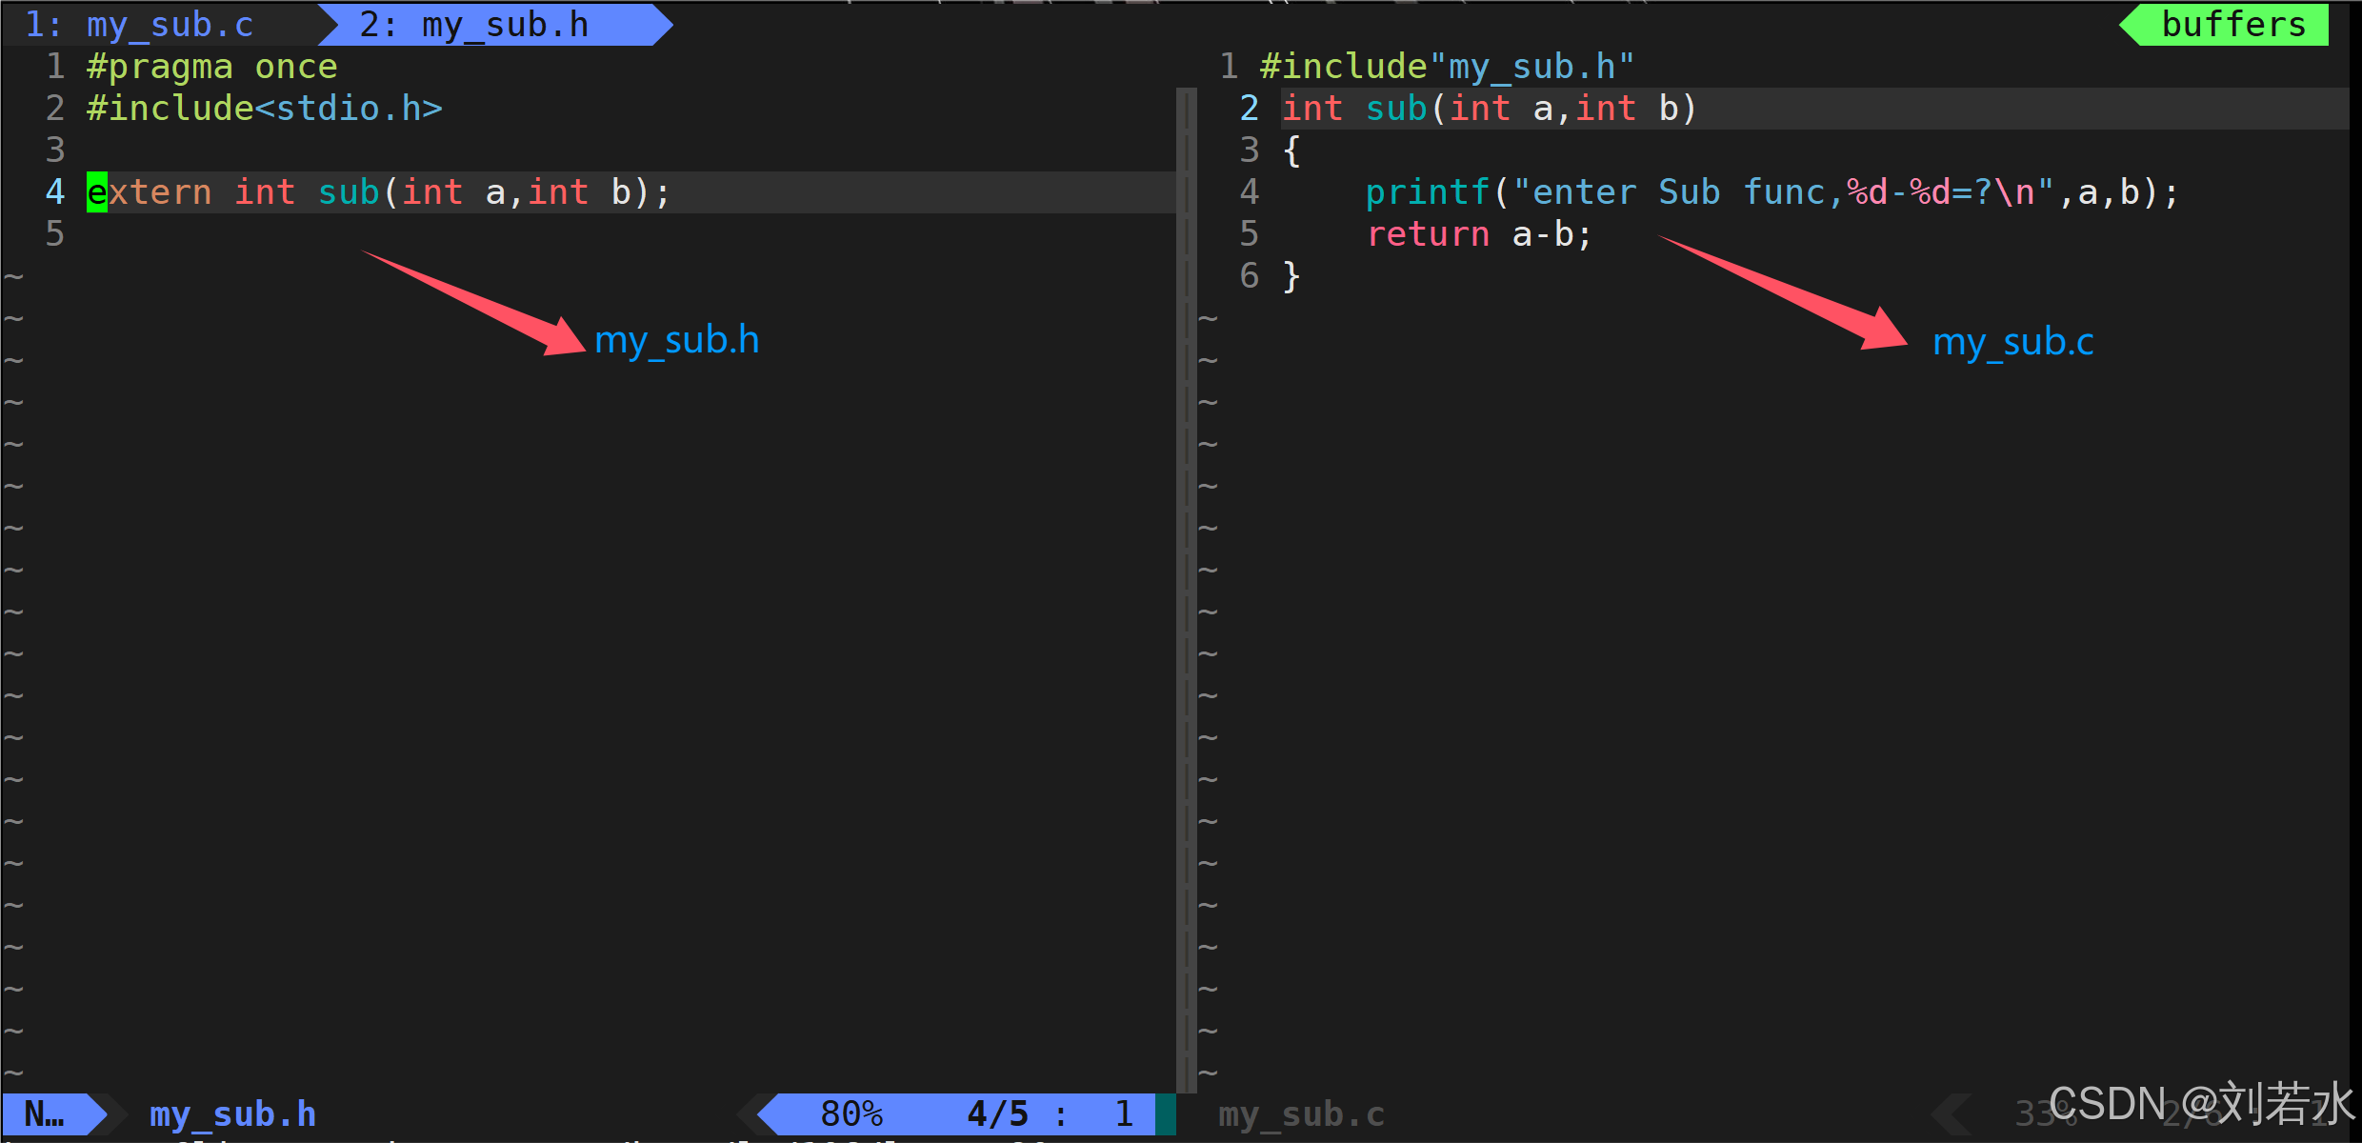Click the 4/5 line counter
The image size is (2362, 1143).
tap(997, 1113)
